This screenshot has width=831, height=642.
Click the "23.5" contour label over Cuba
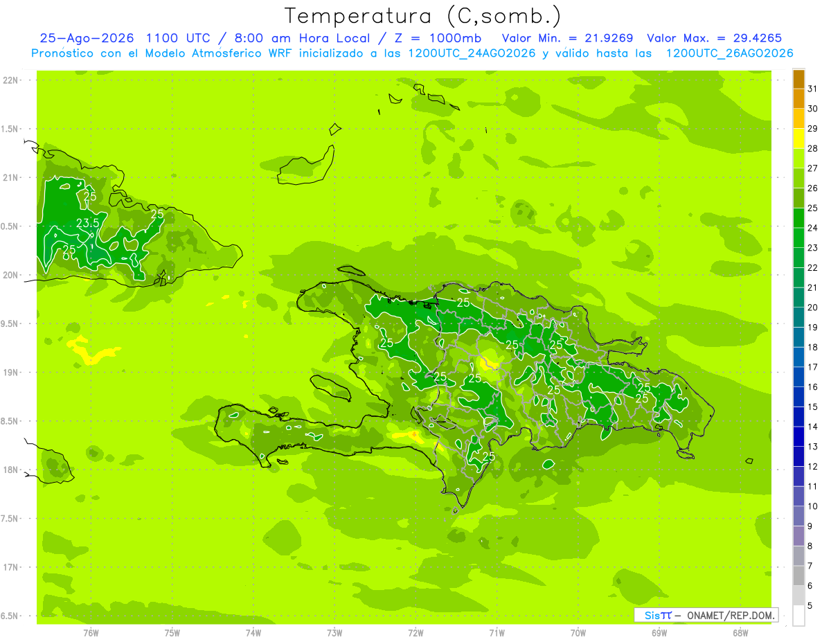(x=87, y=223)
